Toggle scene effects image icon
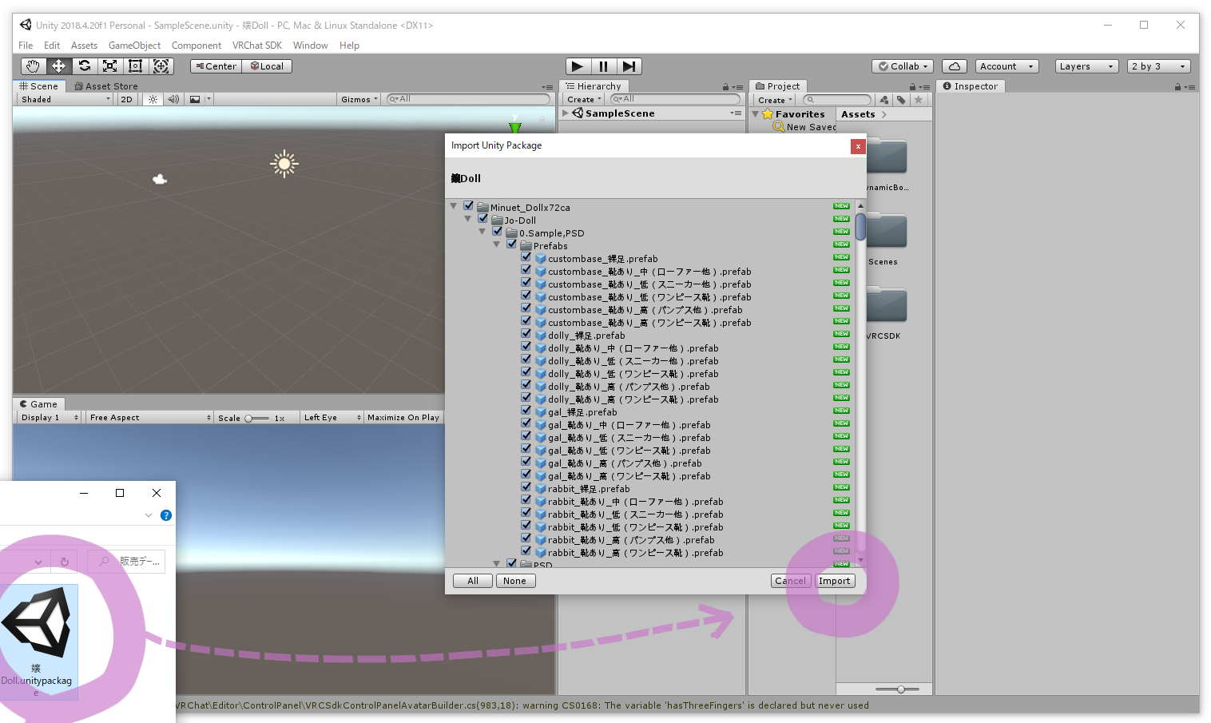Image resolution: width=1211 pixels, height=723 pixels. point(195,99)
